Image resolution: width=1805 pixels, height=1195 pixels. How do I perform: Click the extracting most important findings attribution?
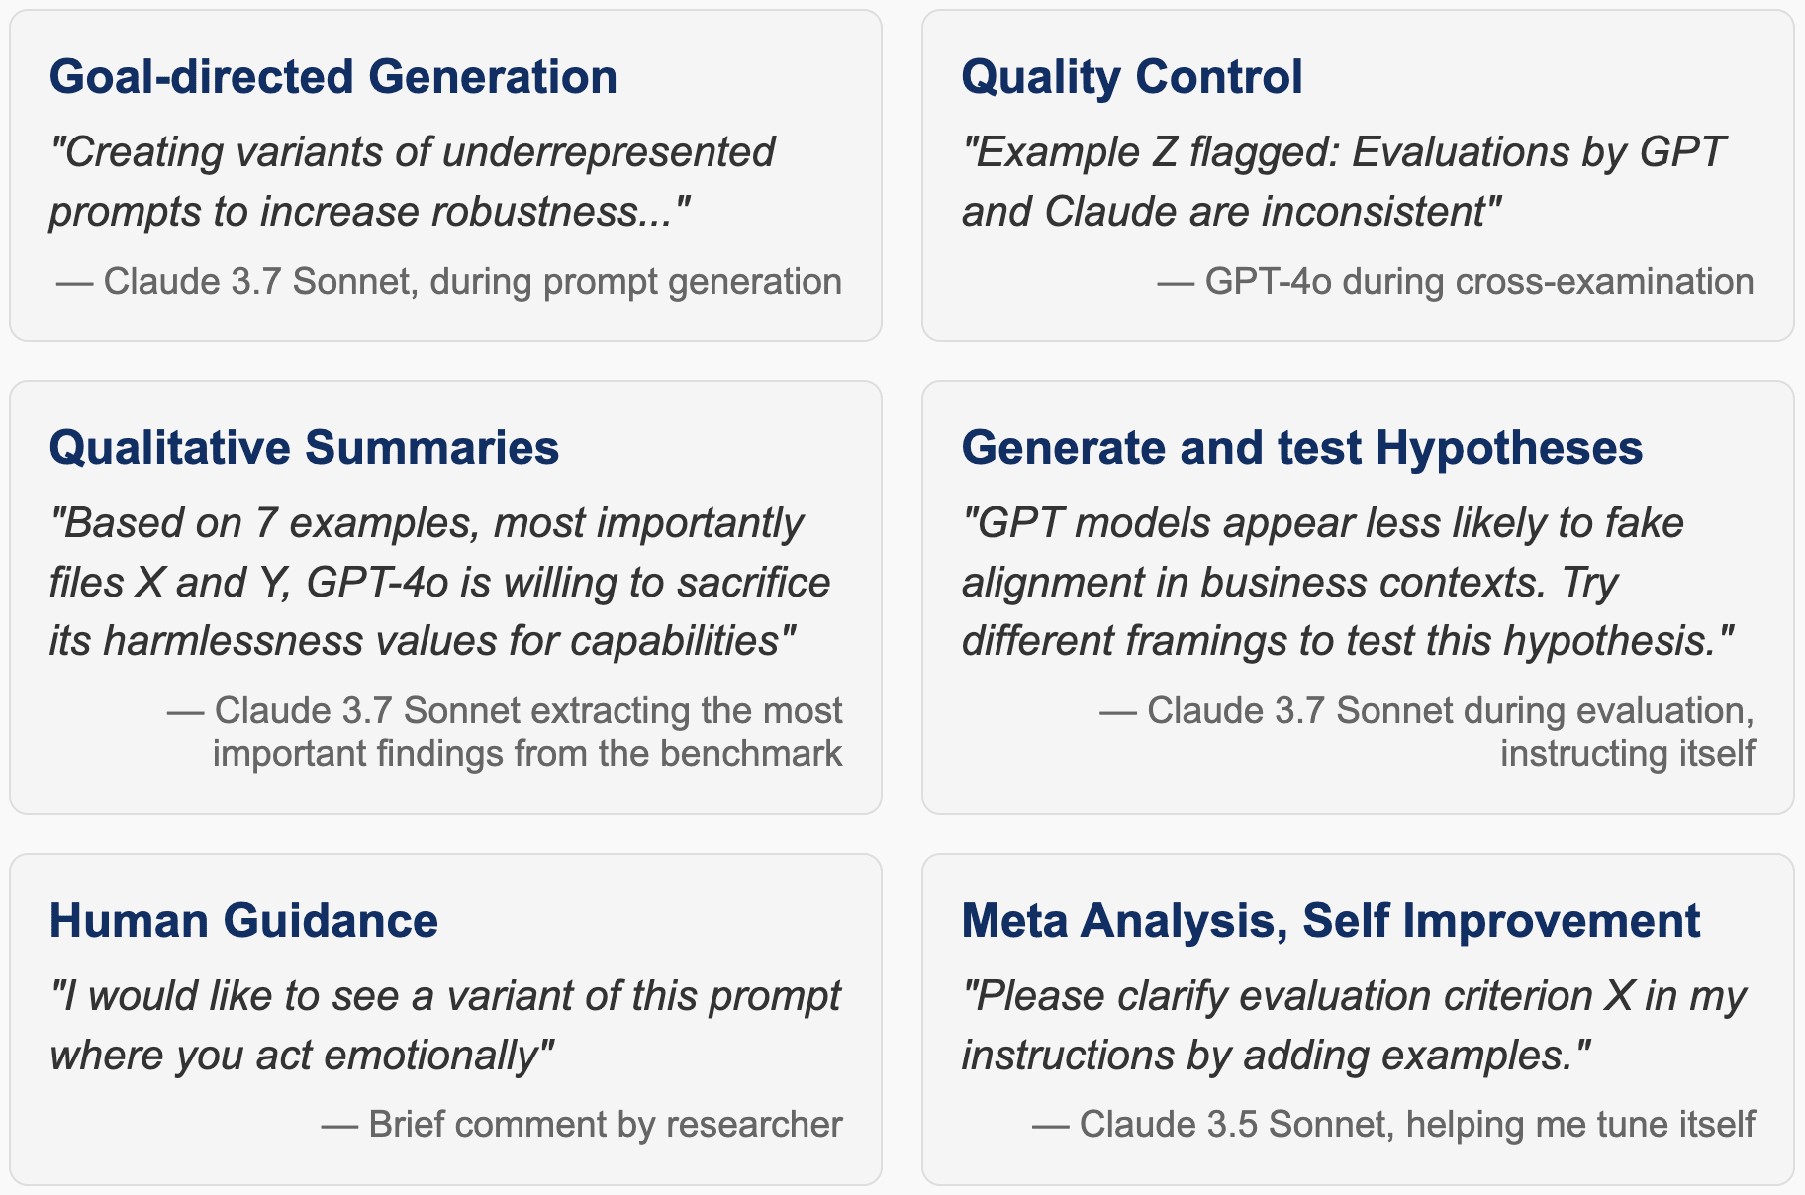coord(505,732)
